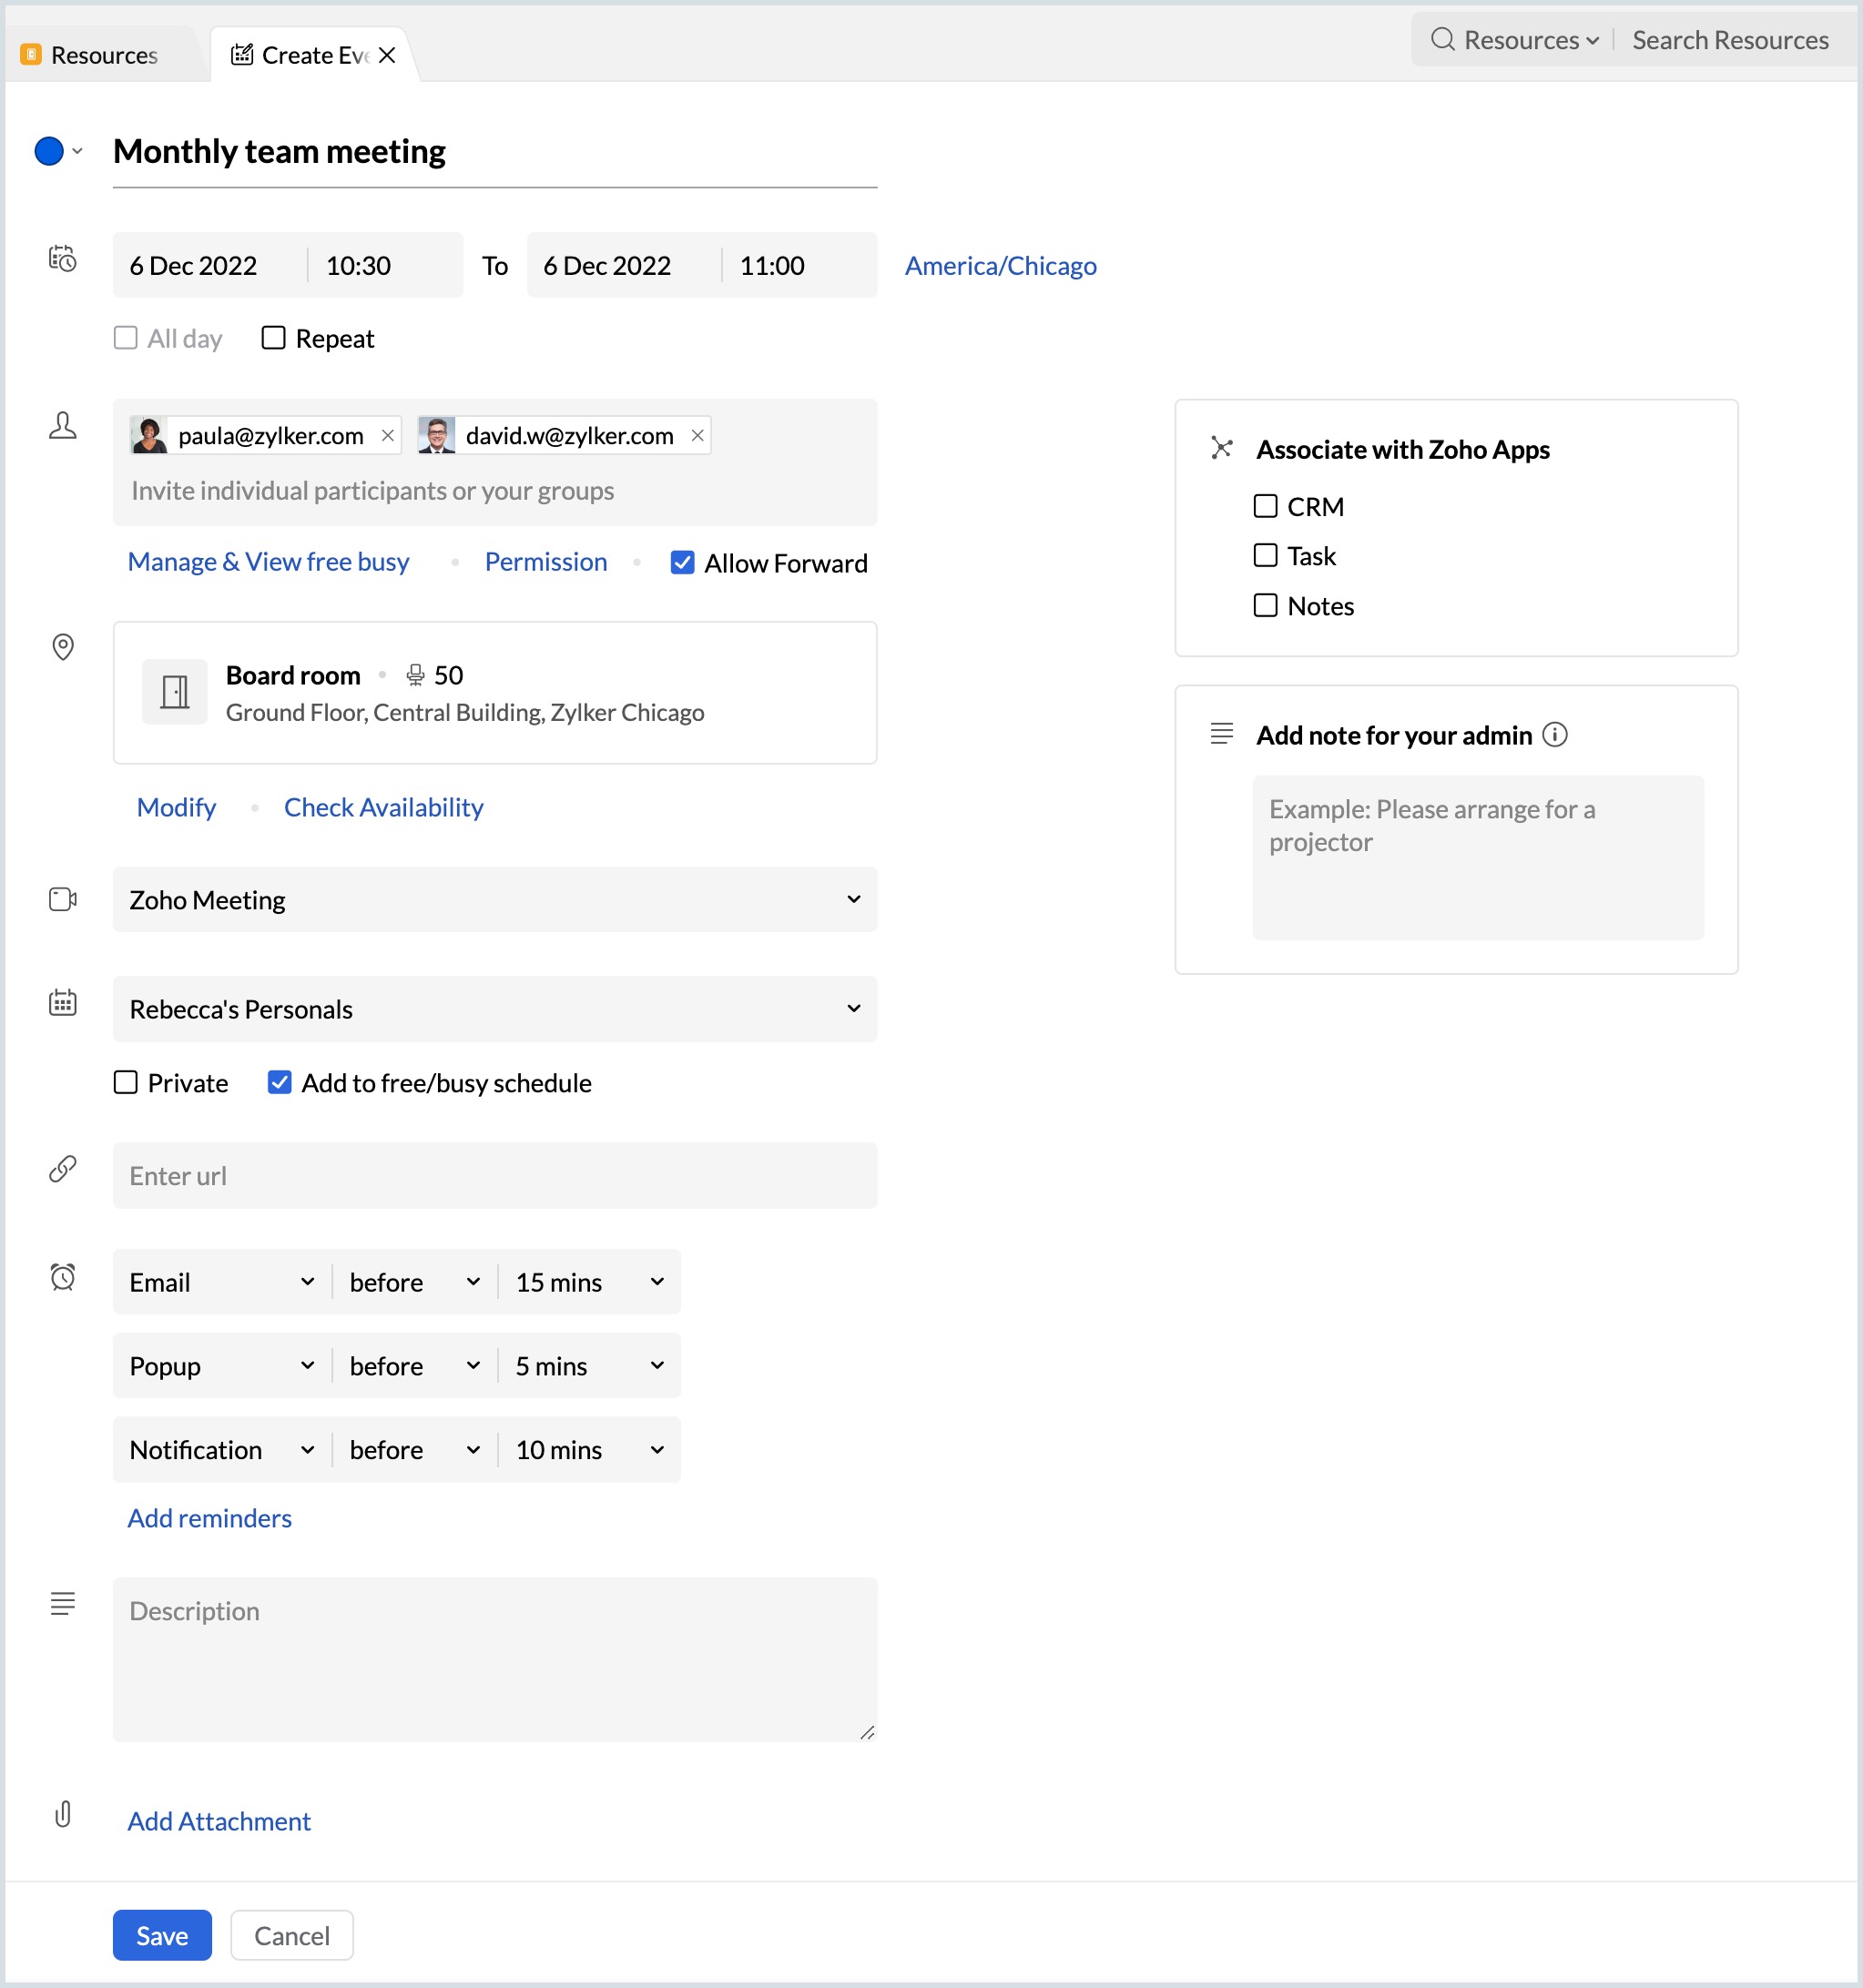Image resolution: width=1863 pixels, height=1988 pixels.
Task: Click the Enter url field
Action: (494, 1175)
